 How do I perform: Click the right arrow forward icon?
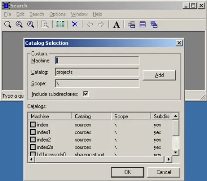point(101,24)
